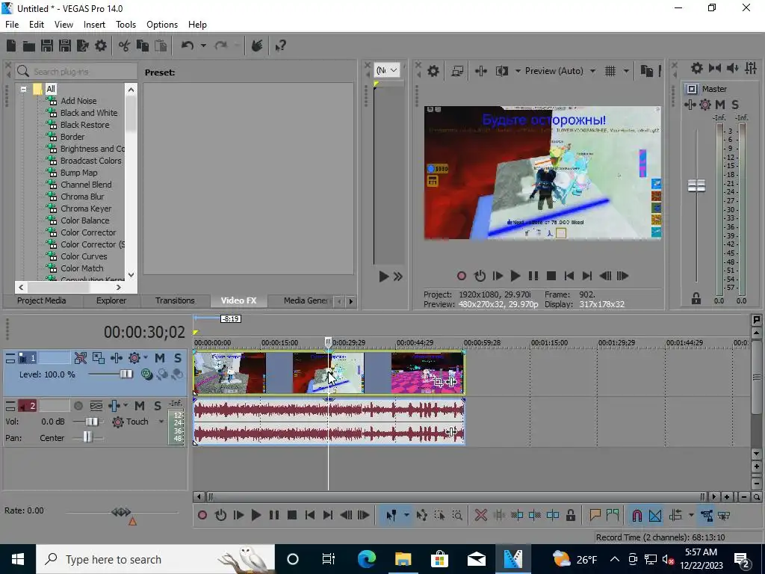Click the preview overlays grid icon

coord(610,71)
